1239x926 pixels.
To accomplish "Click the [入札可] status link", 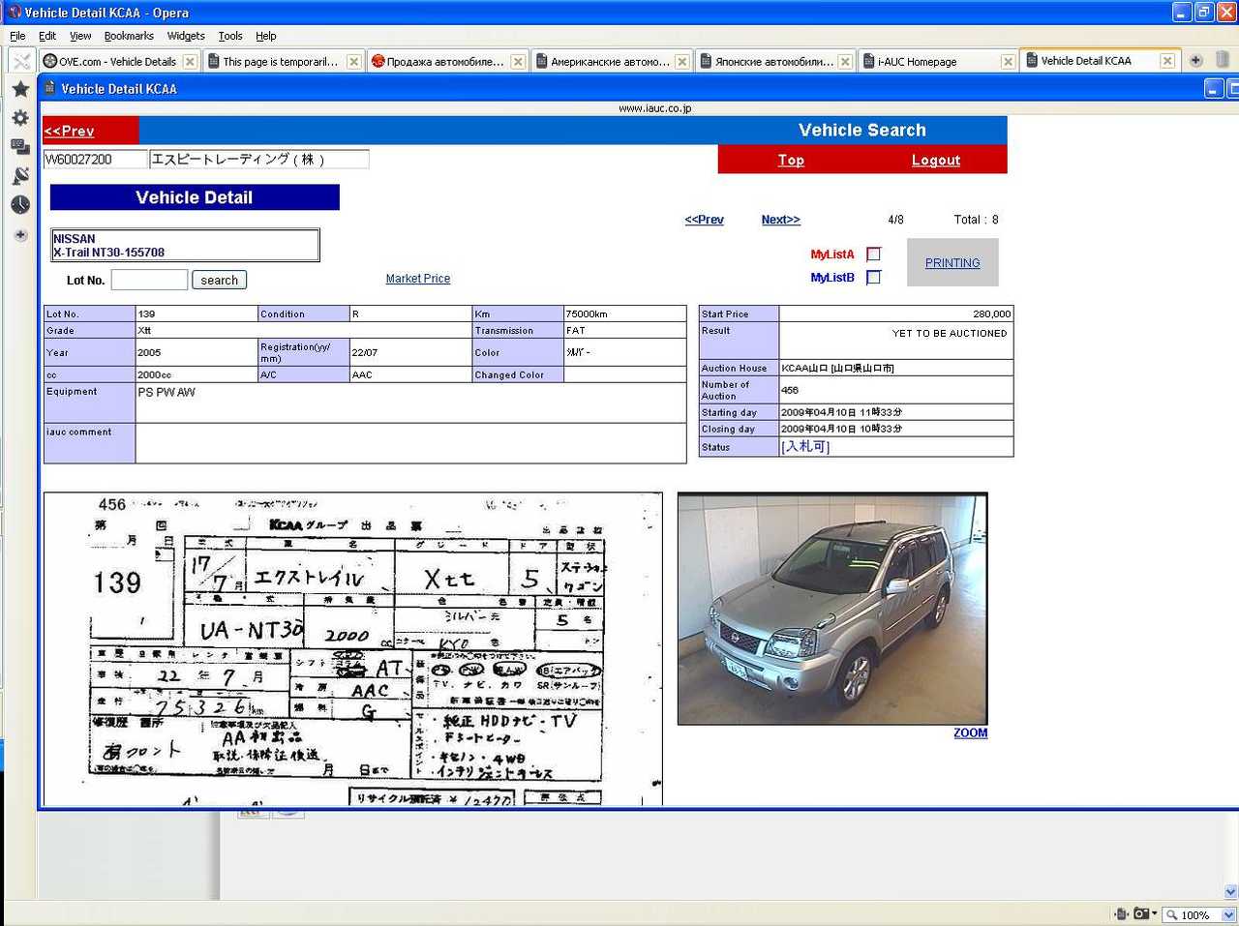I will [x=805, y=446].
